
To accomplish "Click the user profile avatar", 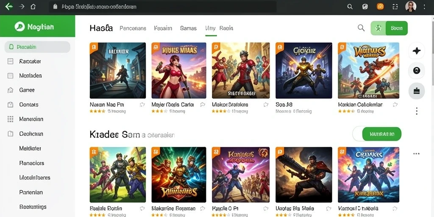I will (411, 7).
